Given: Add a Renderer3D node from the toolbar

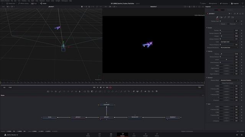Looking at the screenshot, I should point(157,91).
